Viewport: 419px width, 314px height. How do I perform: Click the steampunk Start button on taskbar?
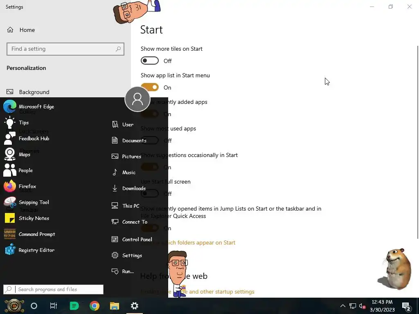[x=14, y=306]
